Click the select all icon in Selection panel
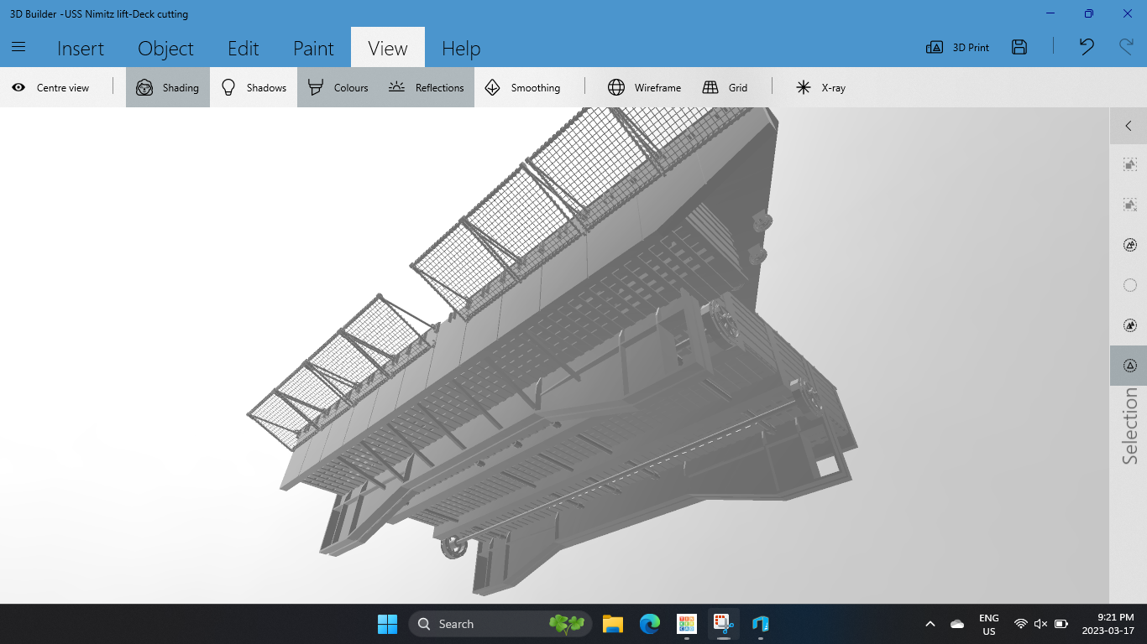 click(x=1129, y=245)
